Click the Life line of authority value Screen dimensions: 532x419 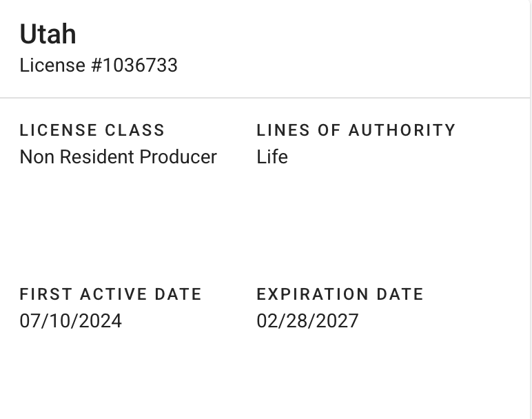pyautogui.click(x=272, y=157)
